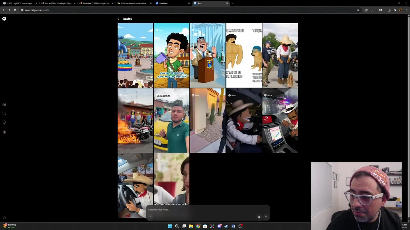410x230 pixels.
Task: Attach media with the plus icon
Action: (x=150, y=217)
